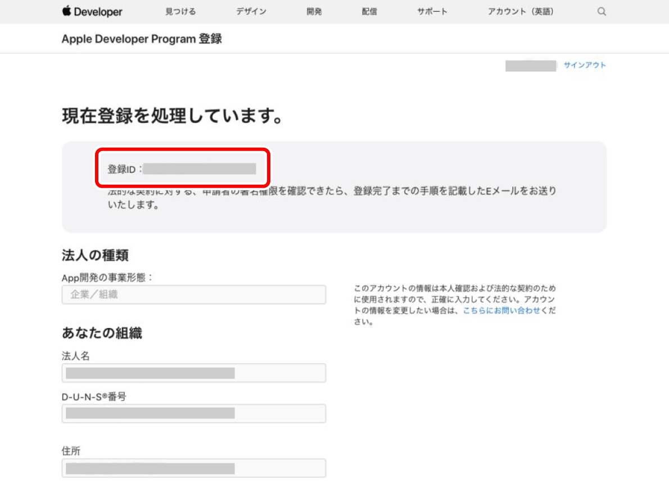Click the 現在登録を処理しています heading

[171, 116]
